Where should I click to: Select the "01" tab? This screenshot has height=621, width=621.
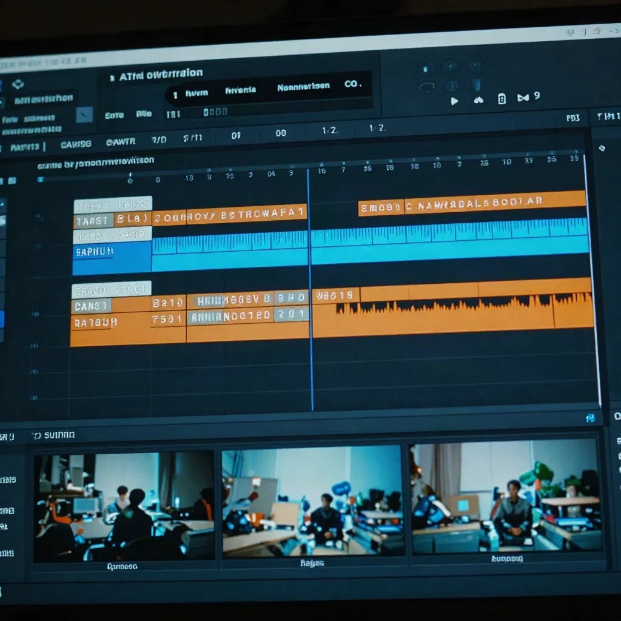236,136
